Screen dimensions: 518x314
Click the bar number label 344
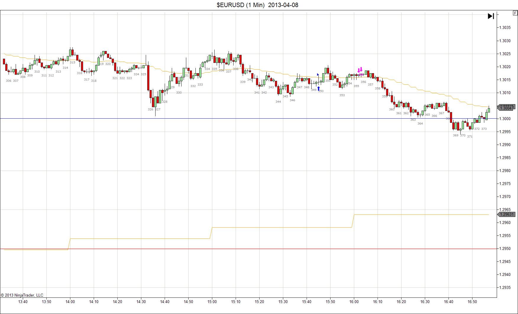tap(278, 102)
